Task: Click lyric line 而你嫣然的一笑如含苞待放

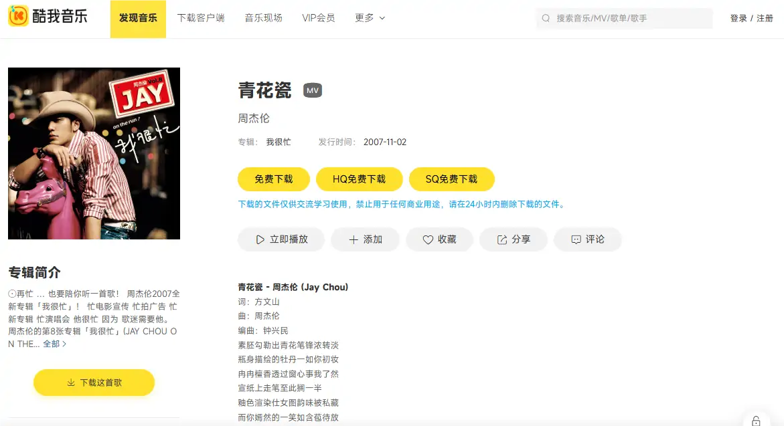Action: click(x=289, y=417)
